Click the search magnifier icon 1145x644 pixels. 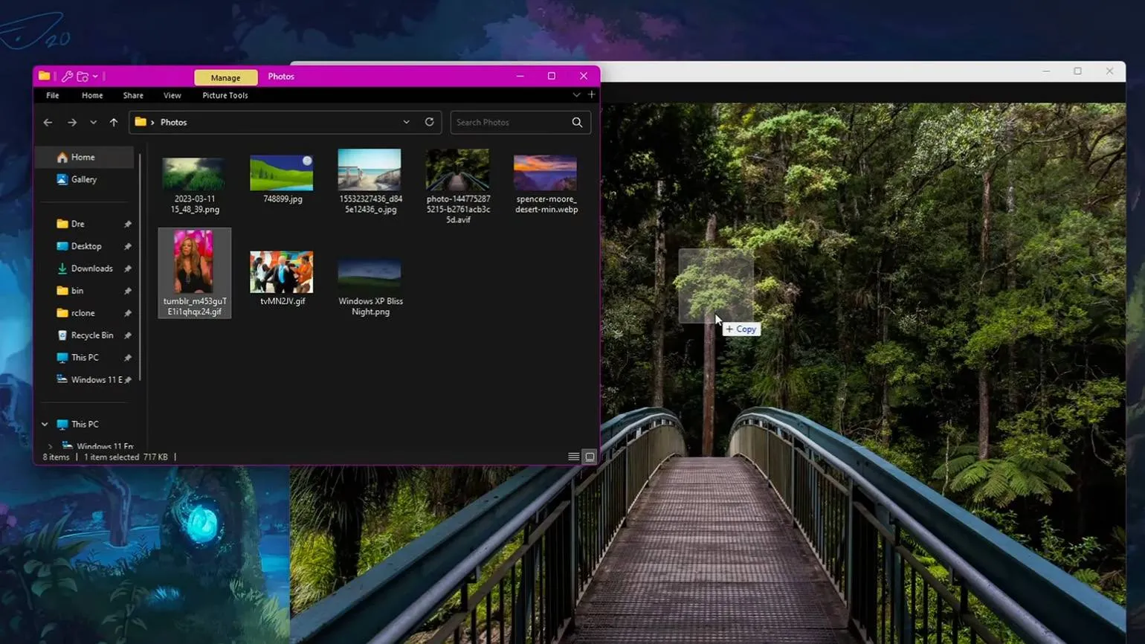[577, 123]
